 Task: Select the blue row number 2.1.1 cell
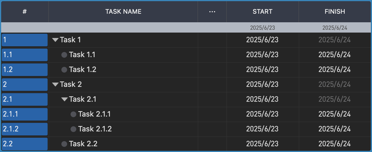25,114
